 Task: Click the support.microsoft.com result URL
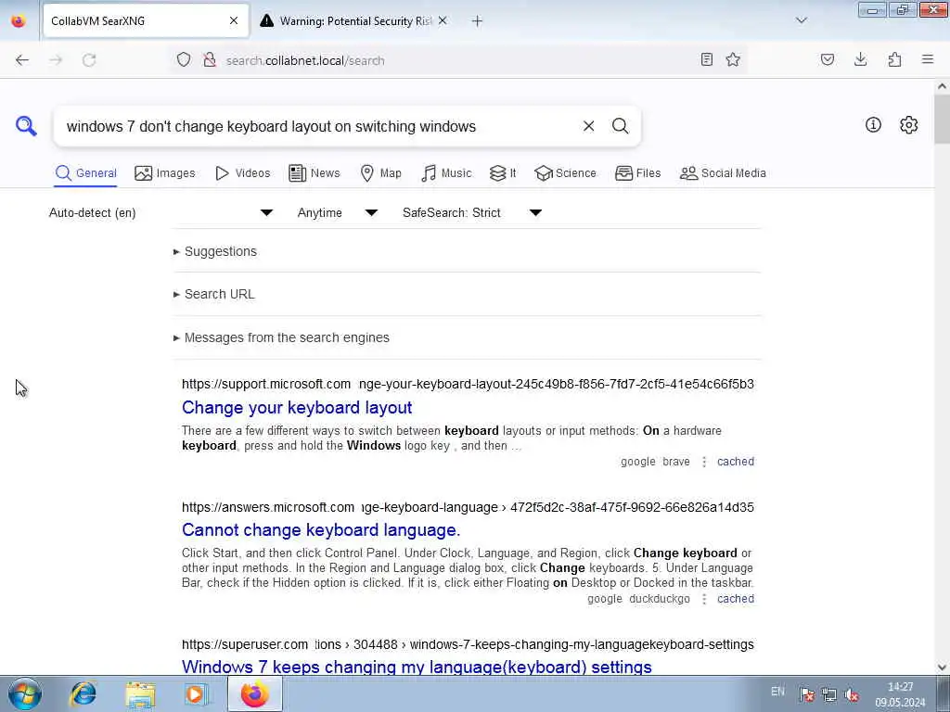pos(468,384)
